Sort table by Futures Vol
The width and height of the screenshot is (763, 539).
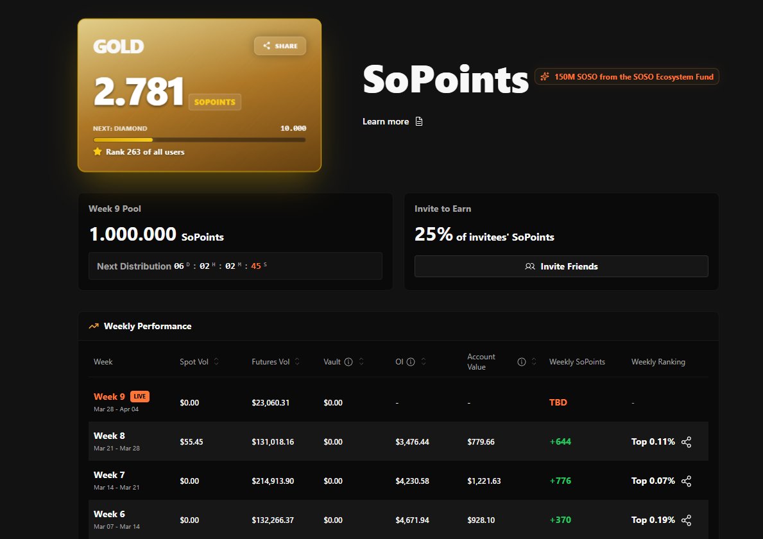pos(297,361)
